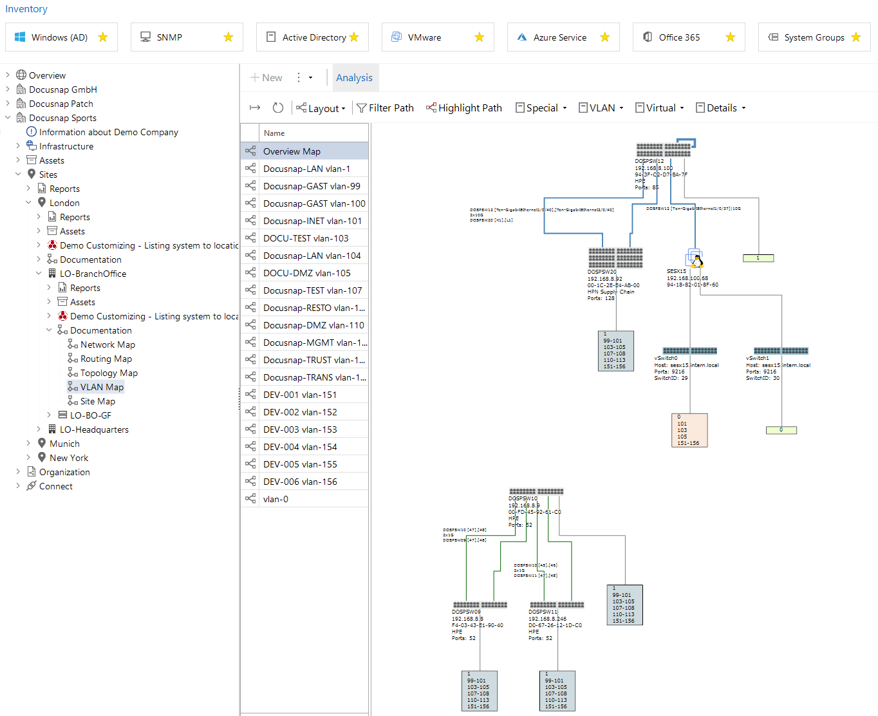Expand the Overview tree node

(x=8, y=75)
